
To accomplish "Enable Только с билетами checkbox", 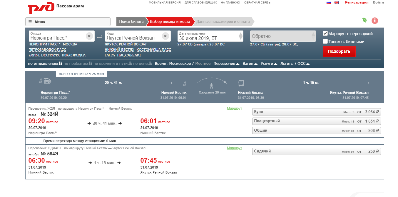I will [x=325, y=41].
